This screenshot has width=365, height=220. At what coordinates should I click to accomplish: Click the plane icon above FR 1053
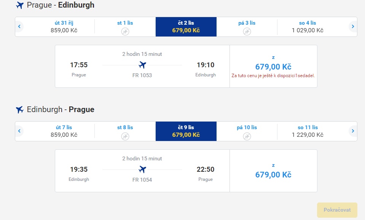click(x=142, y=65)
